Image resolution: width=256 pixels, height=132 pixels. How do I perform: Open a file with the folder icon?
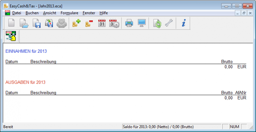pyautogui.click(x=24, y=23)
